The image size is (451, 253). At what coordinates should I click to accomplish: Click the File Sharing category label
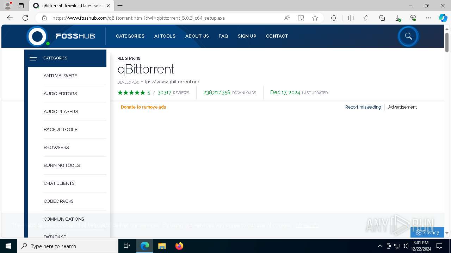129,58
